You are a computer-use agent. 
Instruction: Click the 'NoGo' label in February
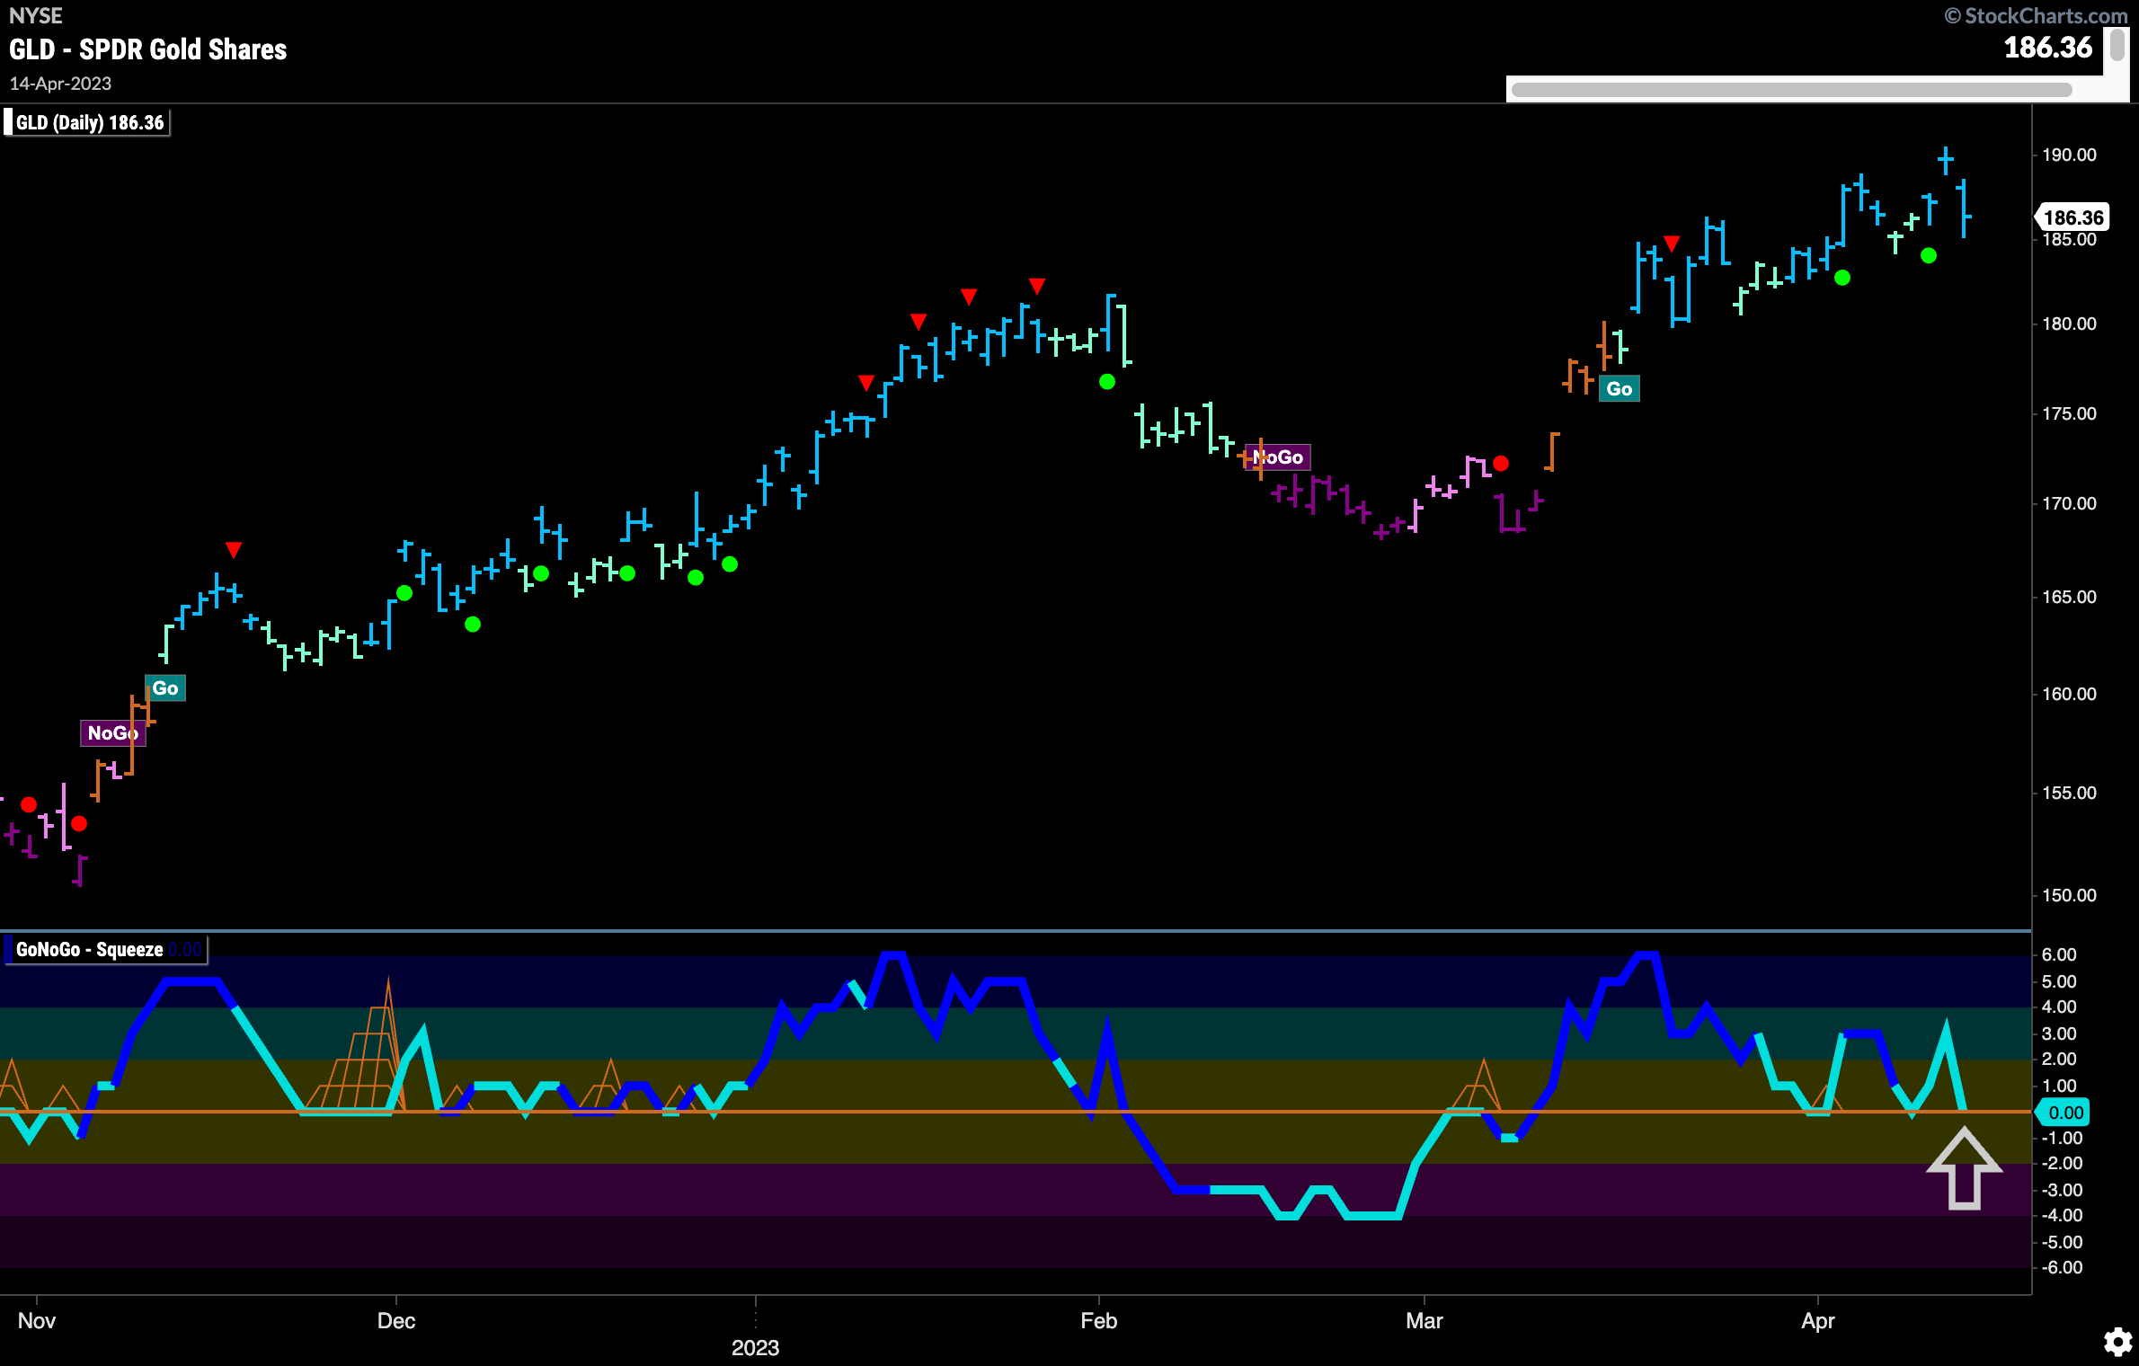click(x=1277, y=457)
